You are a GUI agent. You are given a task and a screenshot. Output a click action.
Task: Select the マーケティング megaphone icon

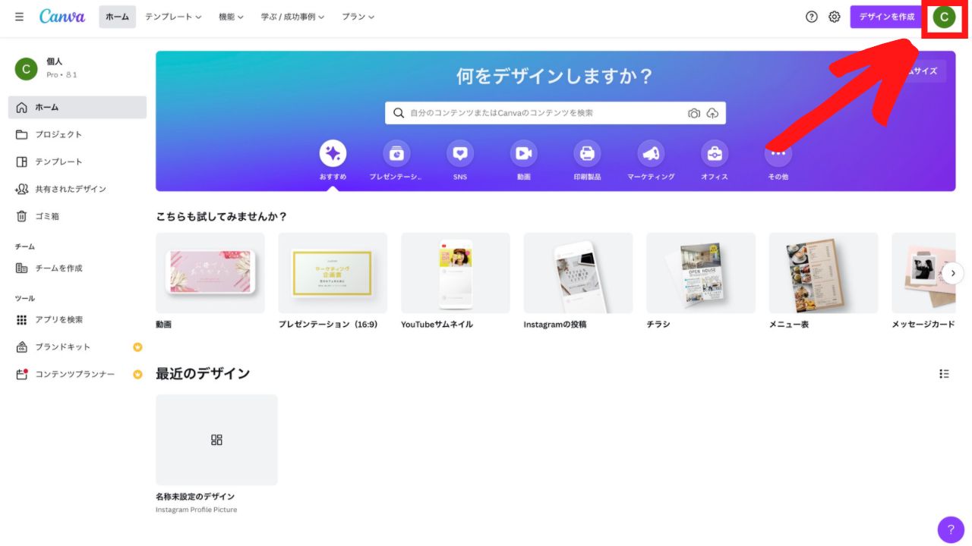[651, 154]
